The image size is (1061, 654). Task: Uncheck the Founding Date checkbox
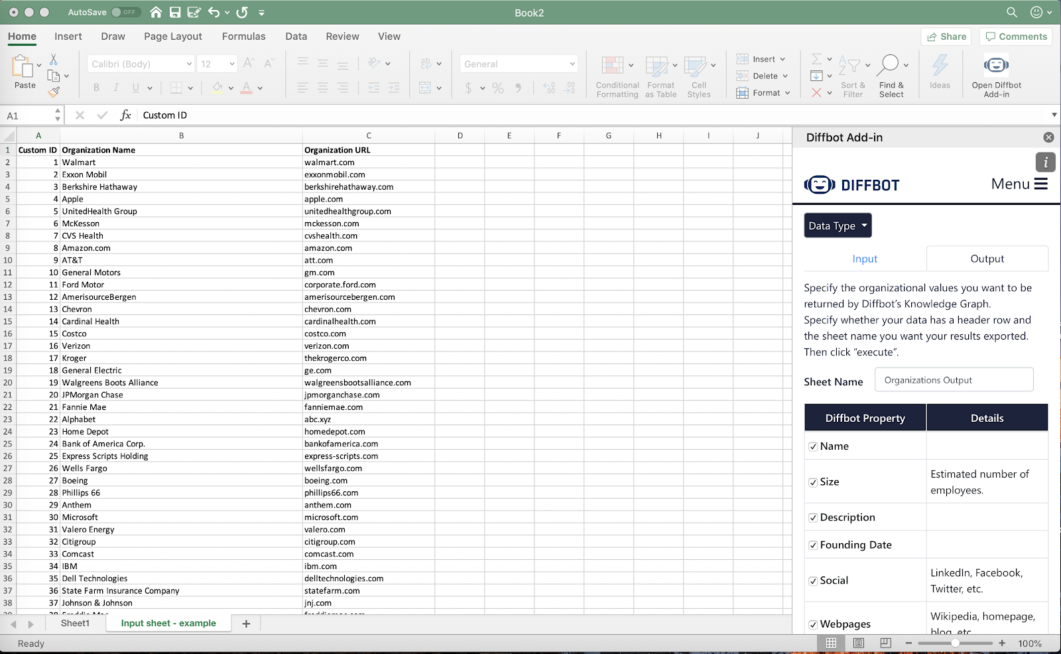(x=813, y=545)
